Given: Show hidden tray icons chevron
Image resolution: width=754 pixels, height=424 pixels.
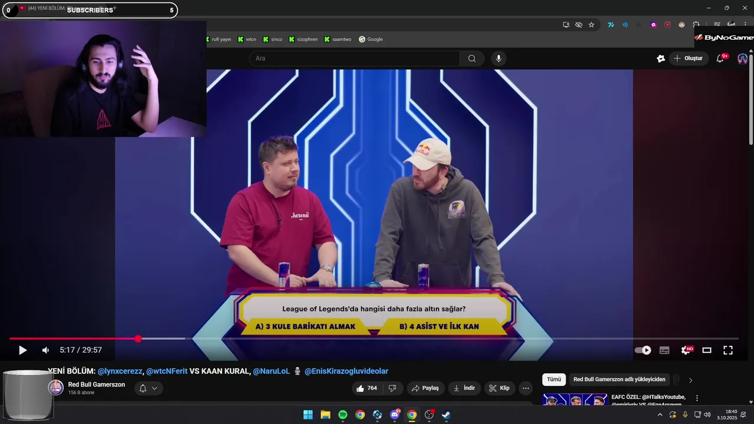Looking at the screenshot, I should [660, 415].
